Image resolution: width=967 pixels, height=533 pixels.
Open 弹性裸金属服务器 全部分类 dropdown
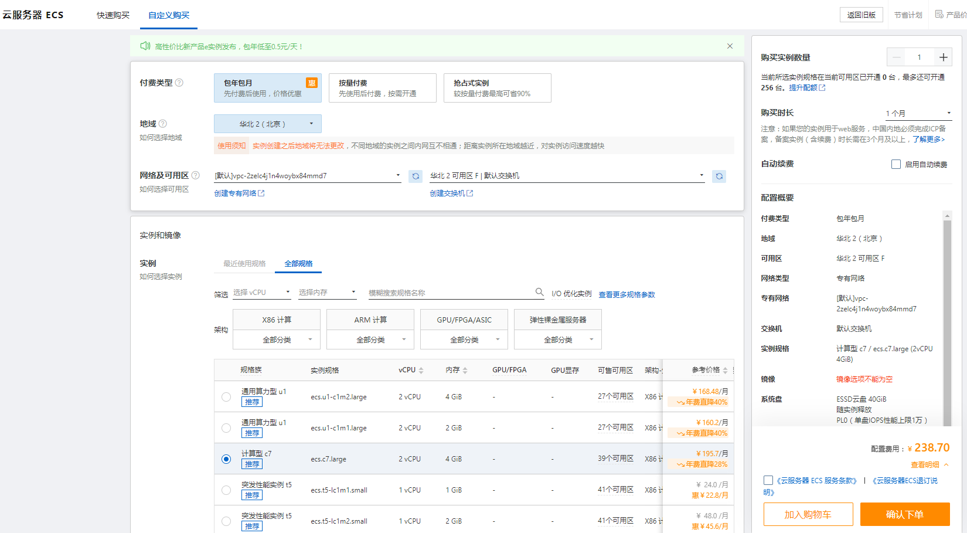(x=558, y=340)
